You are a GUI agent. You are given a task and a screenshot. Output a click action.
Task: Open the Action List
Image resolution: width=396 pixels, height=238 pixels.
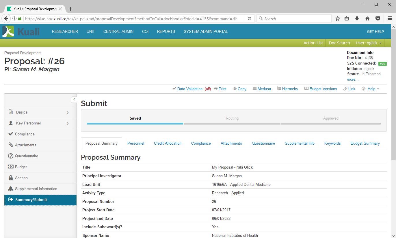(313, 43)
